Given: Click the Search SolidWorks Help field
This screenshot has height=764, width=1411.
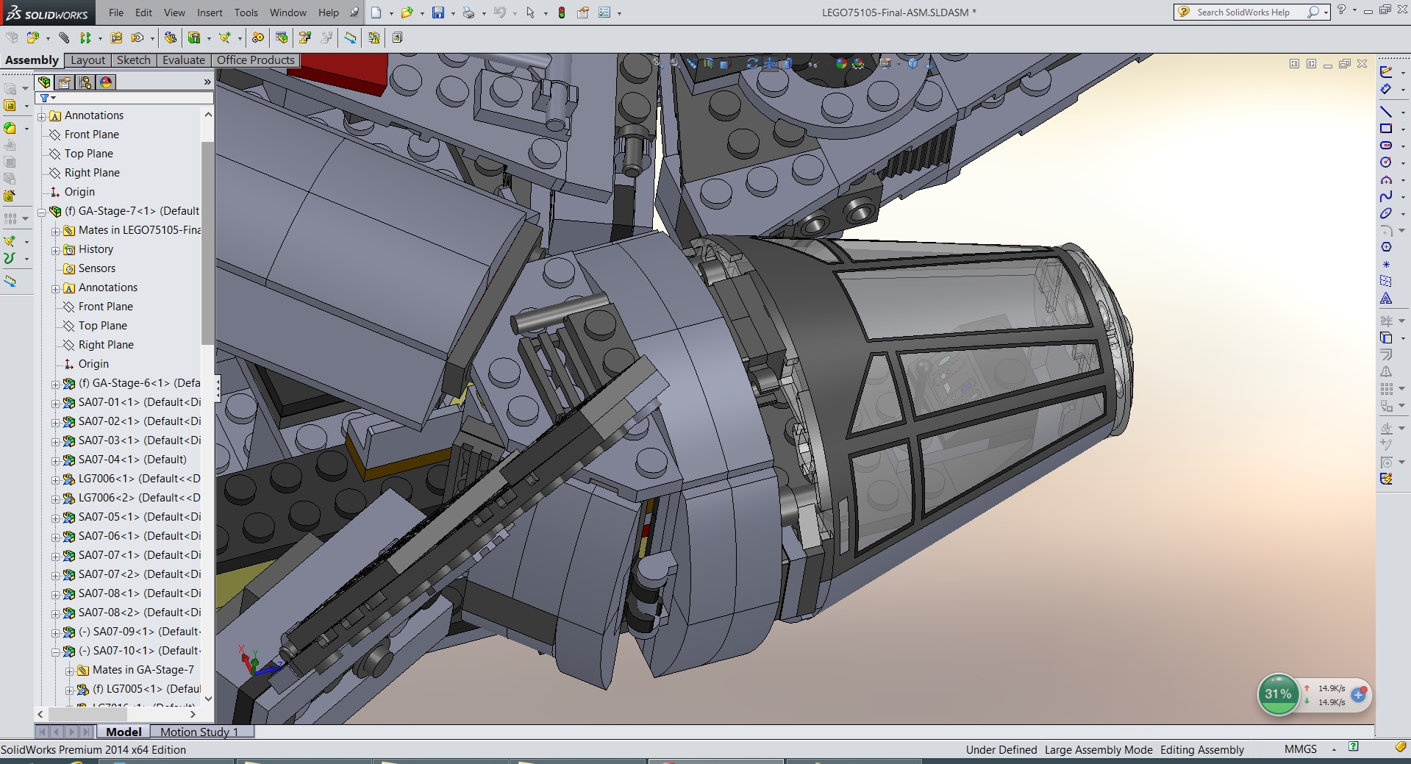Looking at the screenshot, I should 1250,12.
